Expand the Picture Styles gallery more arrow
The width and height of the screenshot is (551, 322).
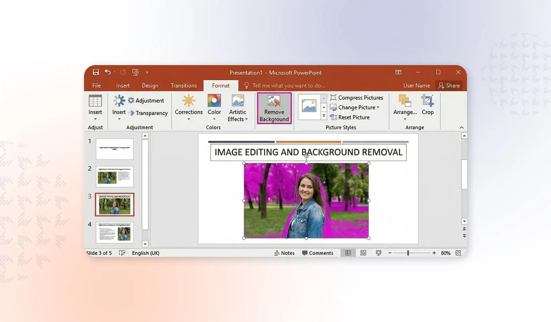[324, 116]
